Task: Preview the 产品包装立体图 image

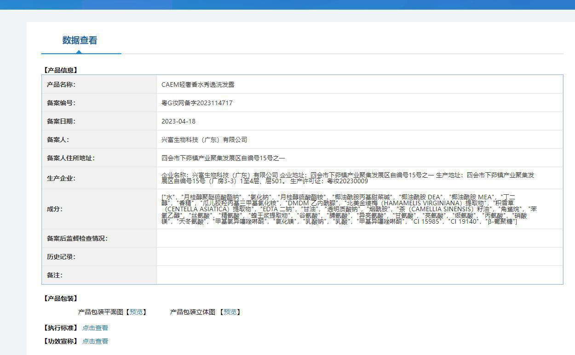Action: coord(230,312)
